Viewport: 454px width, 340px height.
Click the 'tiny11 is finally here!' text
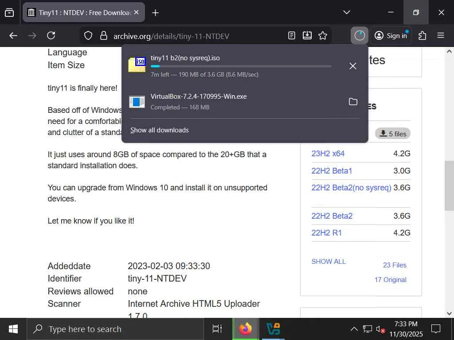[x=82, y=88]
